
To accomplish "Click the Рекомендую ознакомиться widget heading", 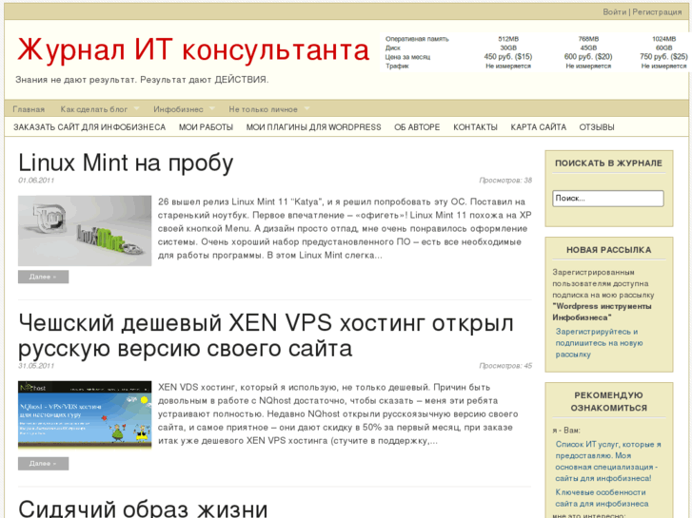I will tap(608, 402).
